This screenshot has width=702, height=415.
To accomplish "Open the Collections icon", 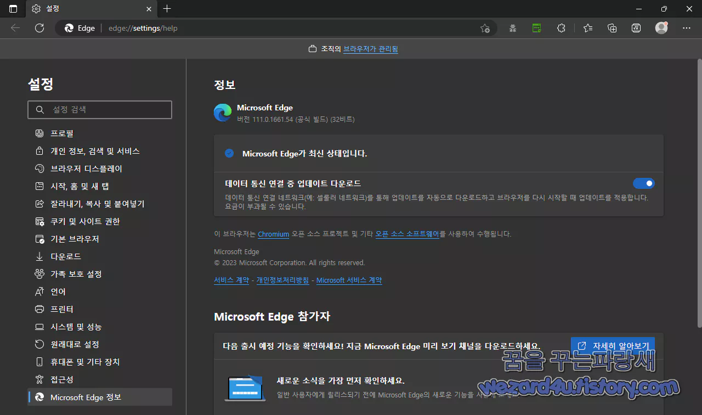I will click(x=613, y=28).
